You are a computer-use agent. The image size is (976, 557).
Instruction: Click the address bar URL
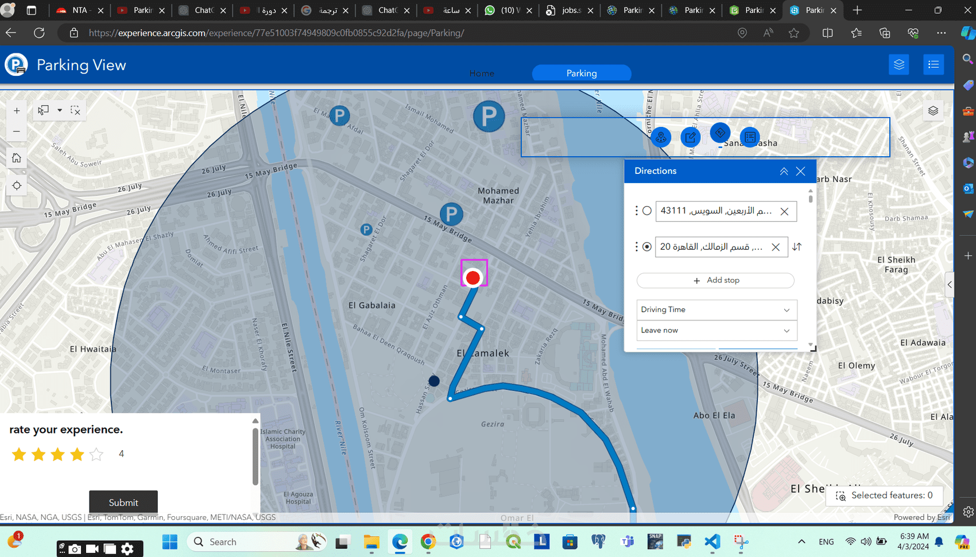277,33
